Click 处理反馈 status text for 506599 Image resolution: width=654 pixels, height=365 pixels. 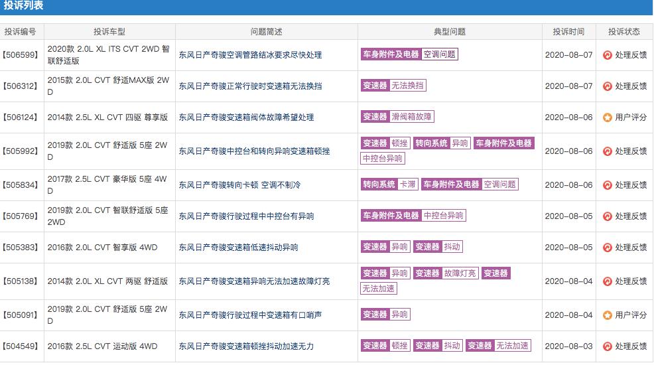pos(631,55)
